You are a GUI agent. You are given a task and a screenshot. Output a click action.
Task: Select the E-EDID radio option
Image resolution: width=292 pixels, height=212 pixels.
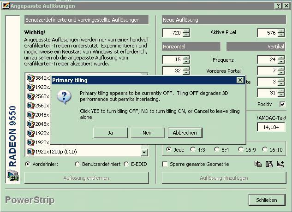point(126,164)
